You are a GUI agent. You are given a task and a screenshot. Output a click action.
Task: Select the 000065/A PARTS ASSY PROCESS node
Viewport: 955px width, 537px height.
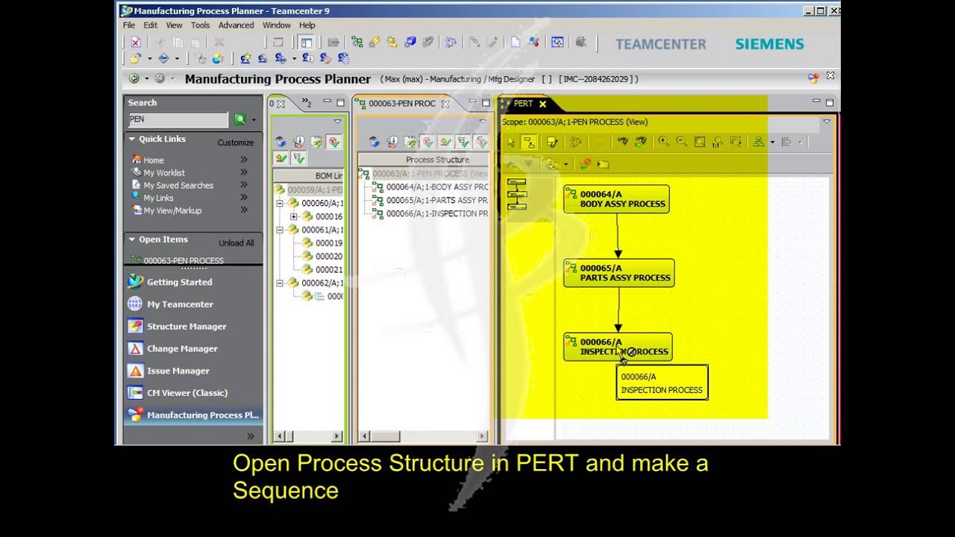[619, 273]
